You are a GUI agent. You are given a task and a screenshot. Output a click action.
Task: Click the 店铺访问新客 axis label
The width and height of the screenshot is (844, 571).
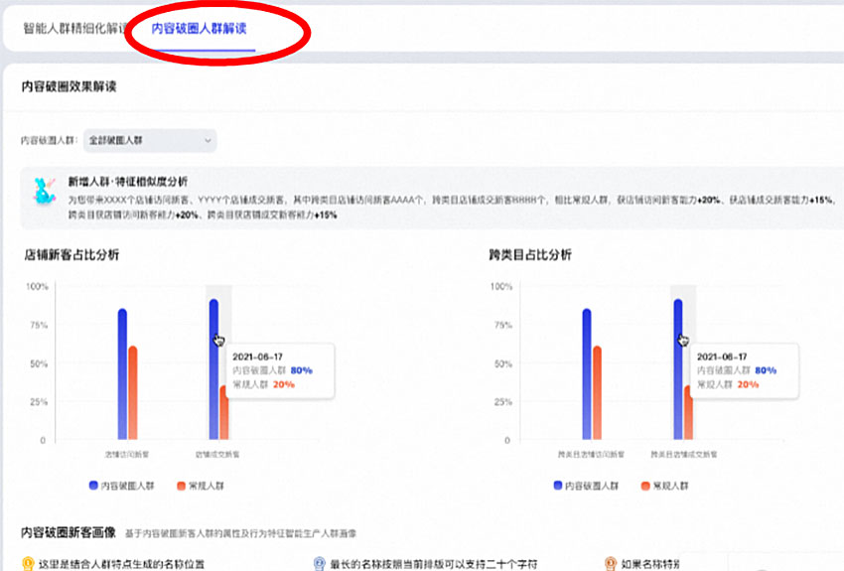point(127,454)
